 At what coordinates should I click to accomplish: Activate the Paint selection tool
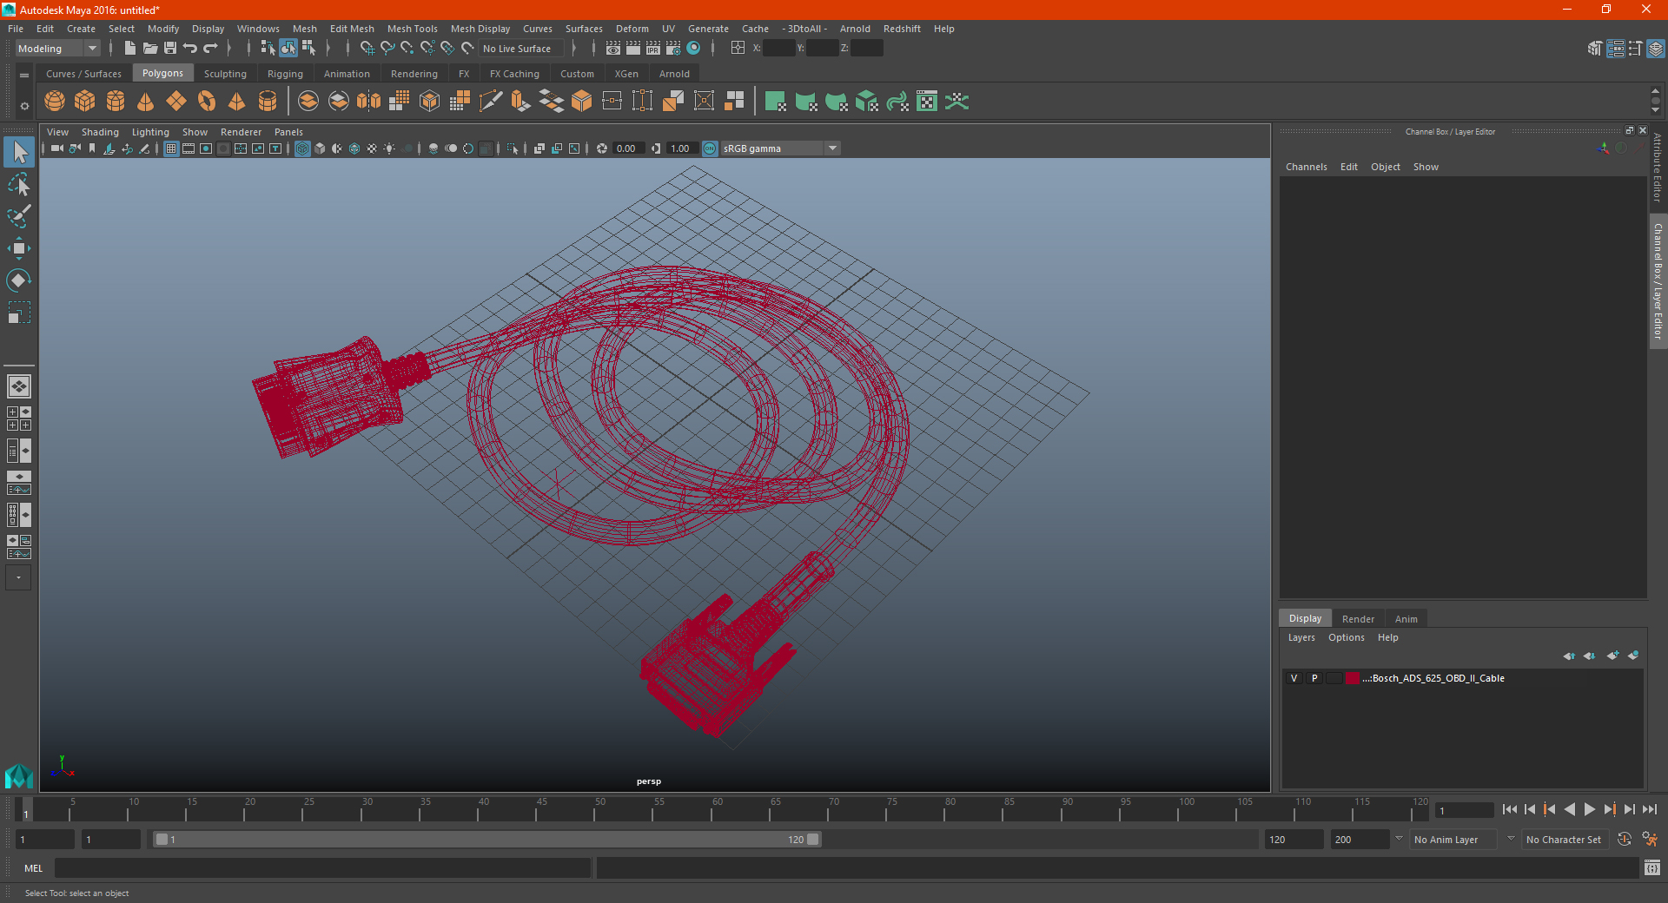click(x=19, y=216)
